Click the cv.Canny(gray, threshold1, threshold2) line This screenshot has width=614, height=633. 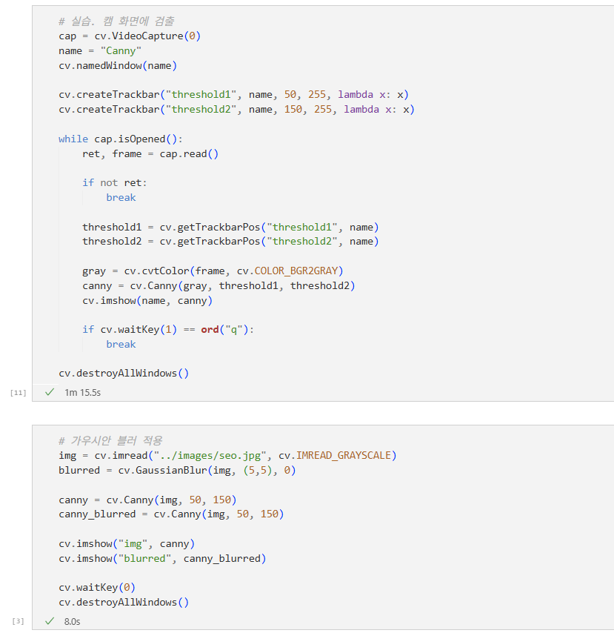[218, 286]
